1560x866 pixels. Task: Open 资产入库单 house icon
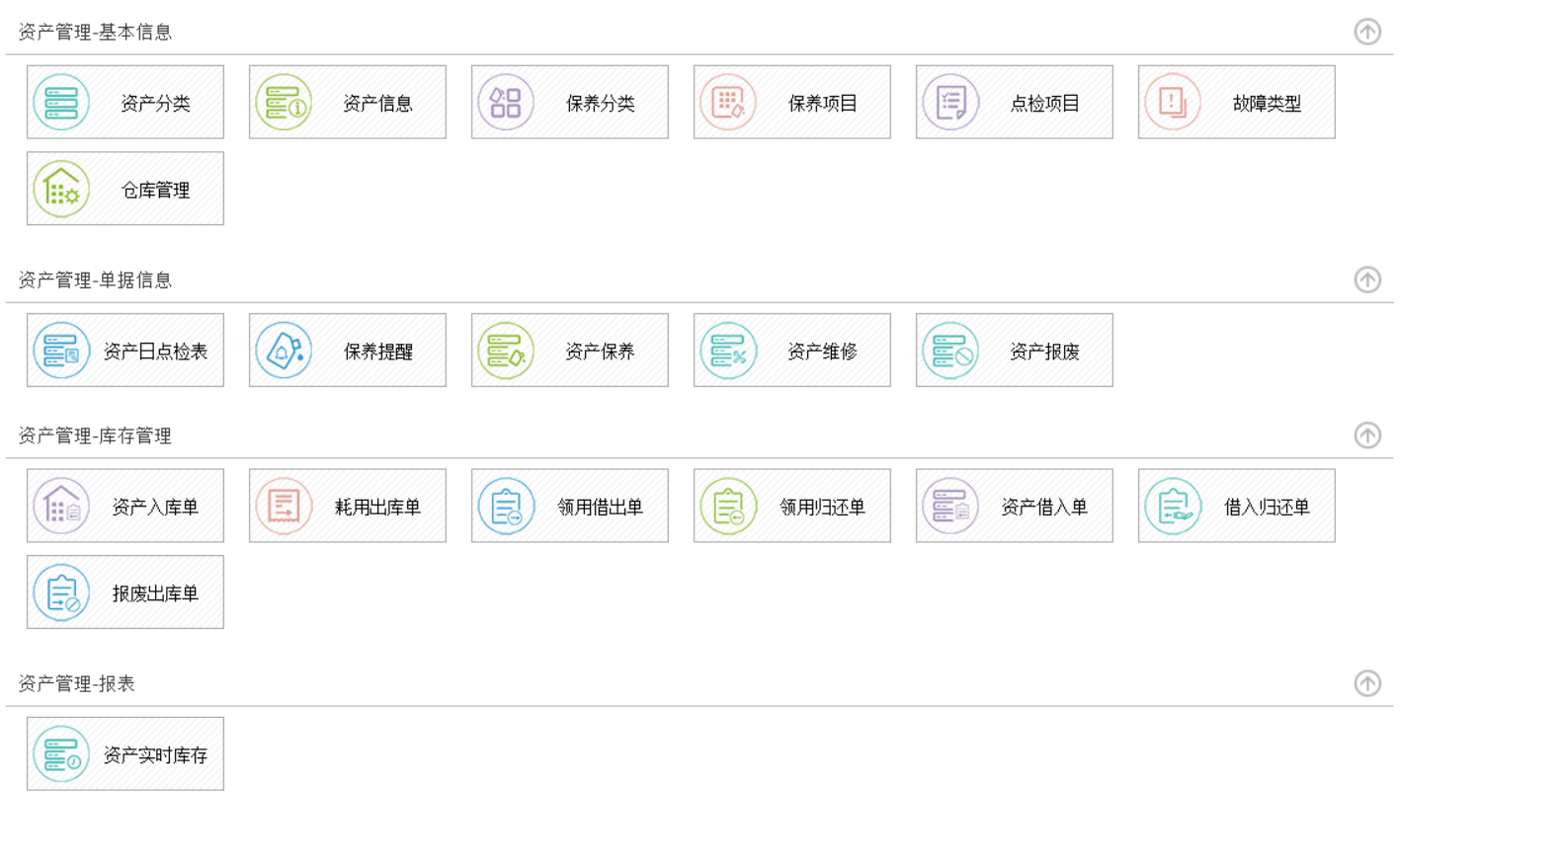coord(61,506)
